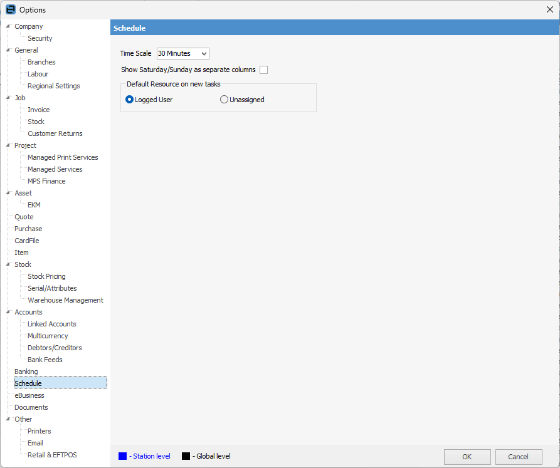560x468 pixels.
Task: Open the Time Scale dropdown
Action: (x=203, y=53)
